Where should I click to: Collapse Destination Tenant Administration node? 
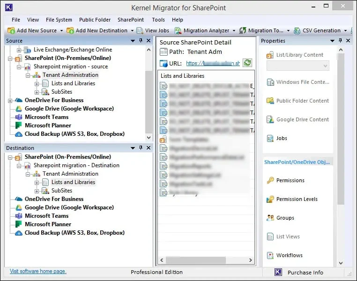click(x=28, y=174)
